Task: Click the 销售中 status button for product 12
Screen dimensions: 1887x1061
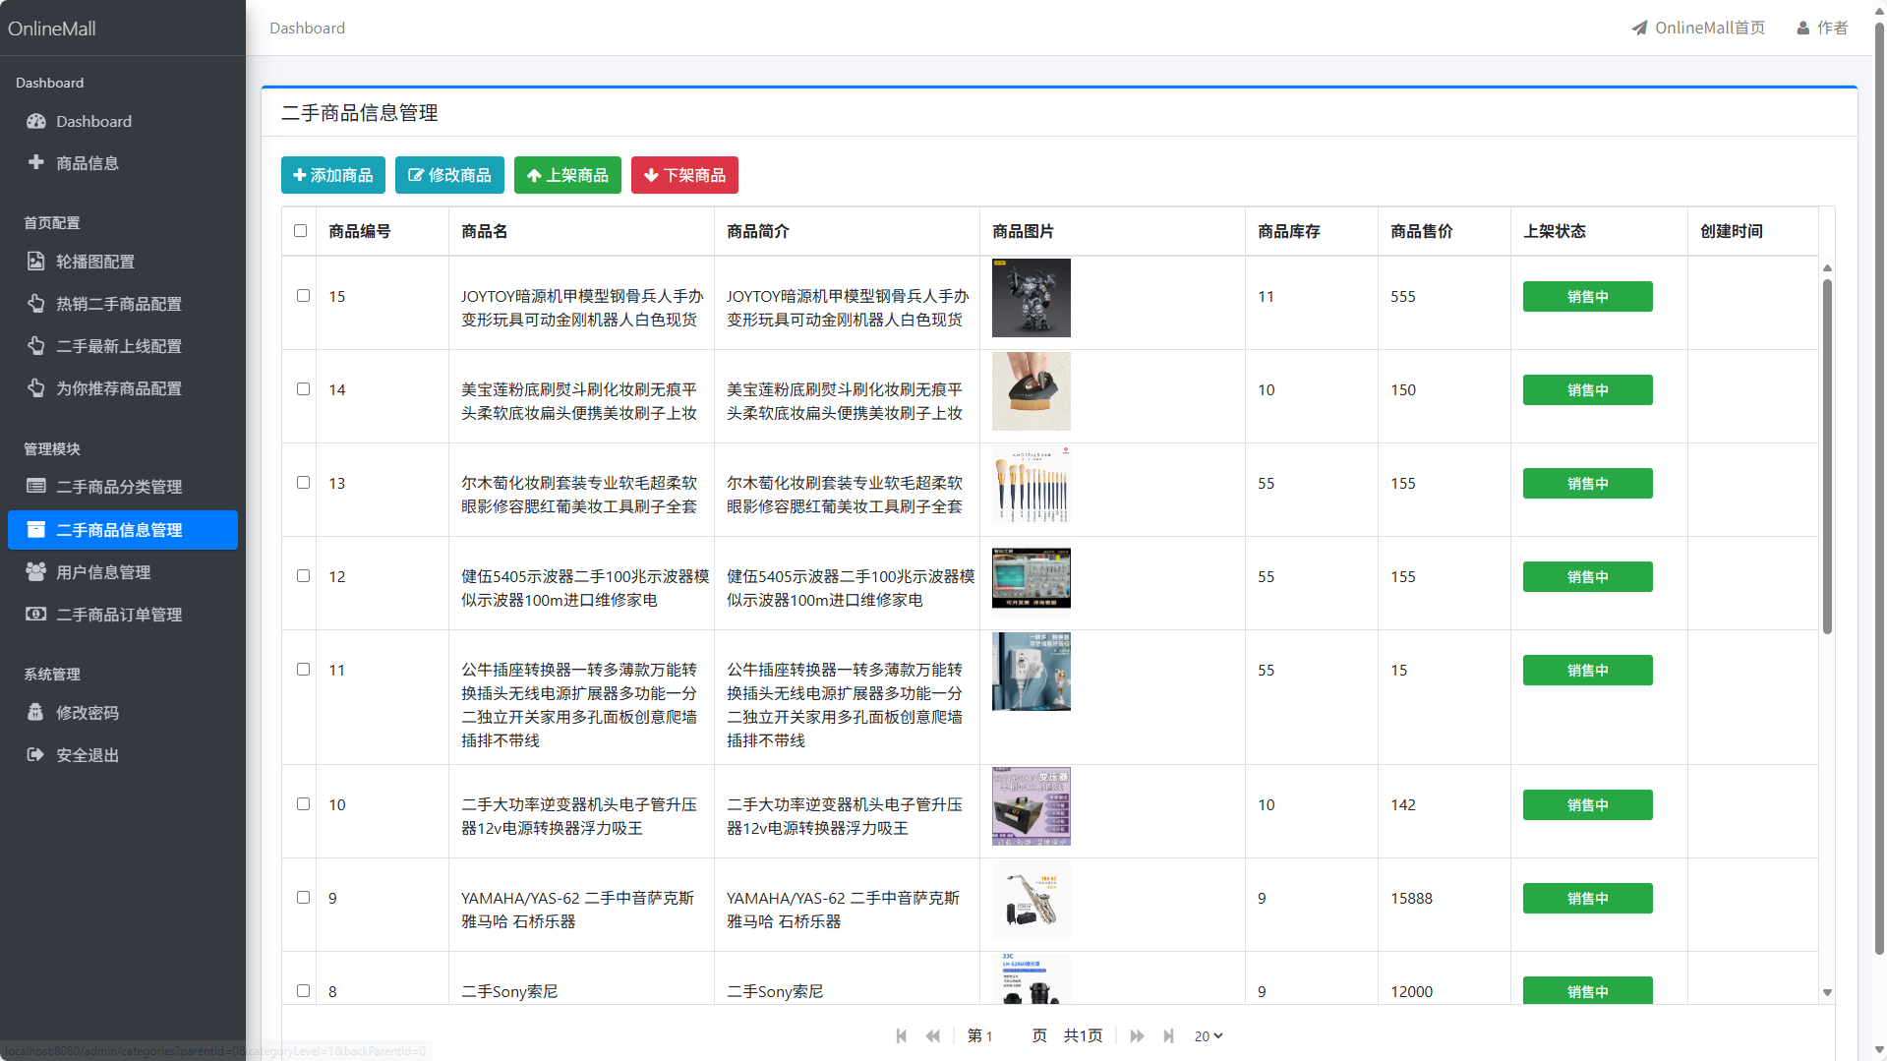Action: [x=1586, y=576]
